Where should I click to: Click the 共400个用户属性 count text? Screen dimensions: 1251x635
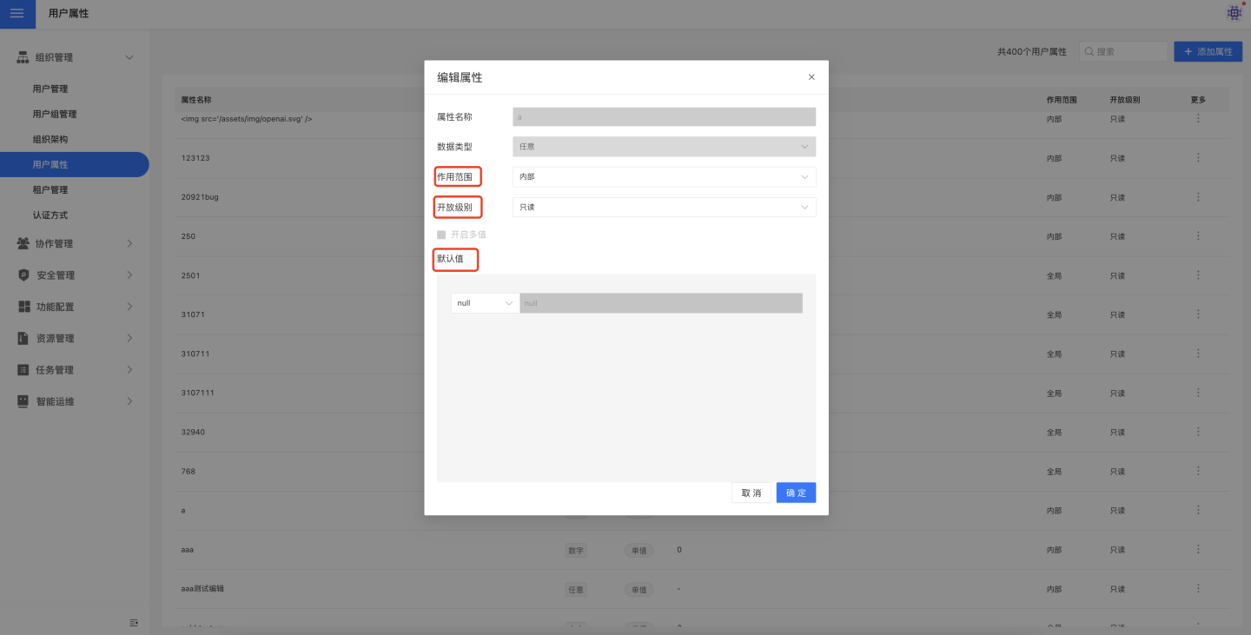tap(1032, 51)
